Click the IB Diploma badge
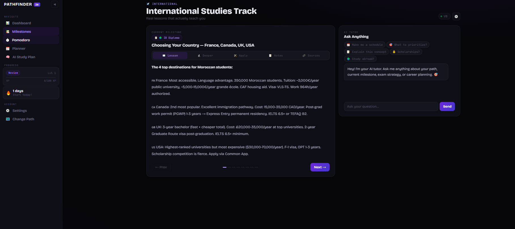This screenshot has height=229, width=515. [x=167, y=38]
